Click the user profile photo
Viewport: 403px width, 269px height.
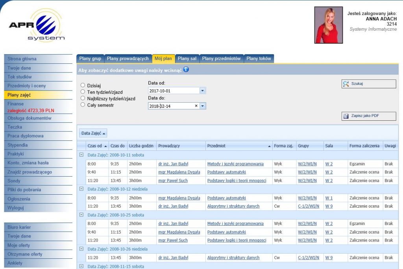pos(329,25)
